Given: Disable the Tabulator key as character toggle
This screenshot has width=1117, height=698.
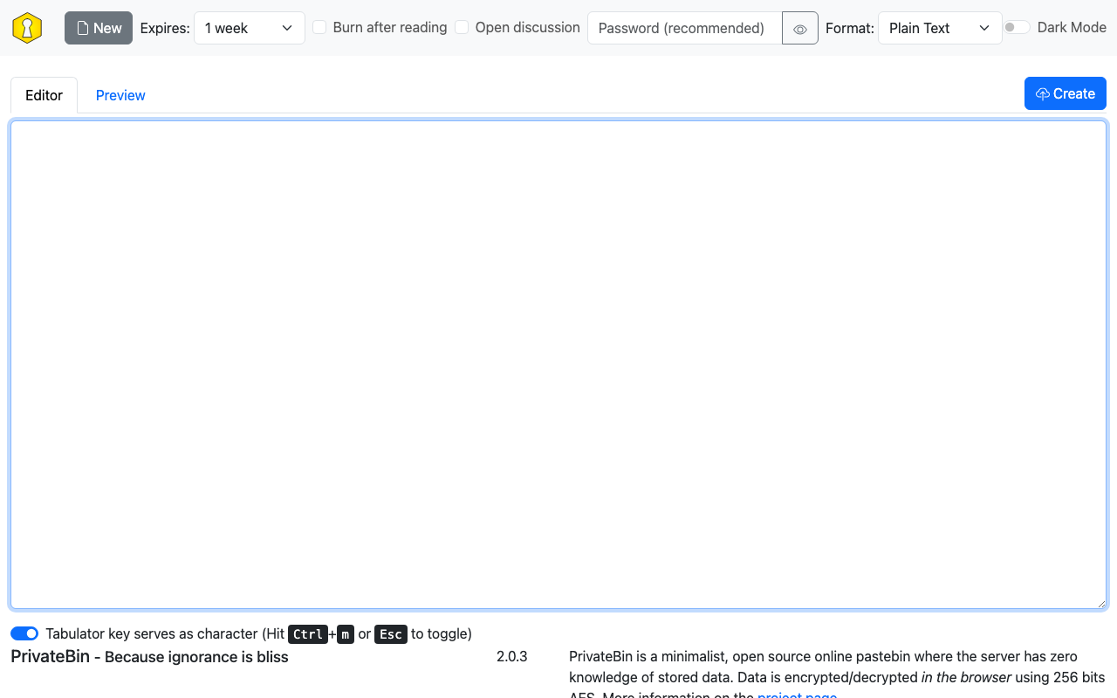Looking at the screenshot, I should (x=24, y=633).
